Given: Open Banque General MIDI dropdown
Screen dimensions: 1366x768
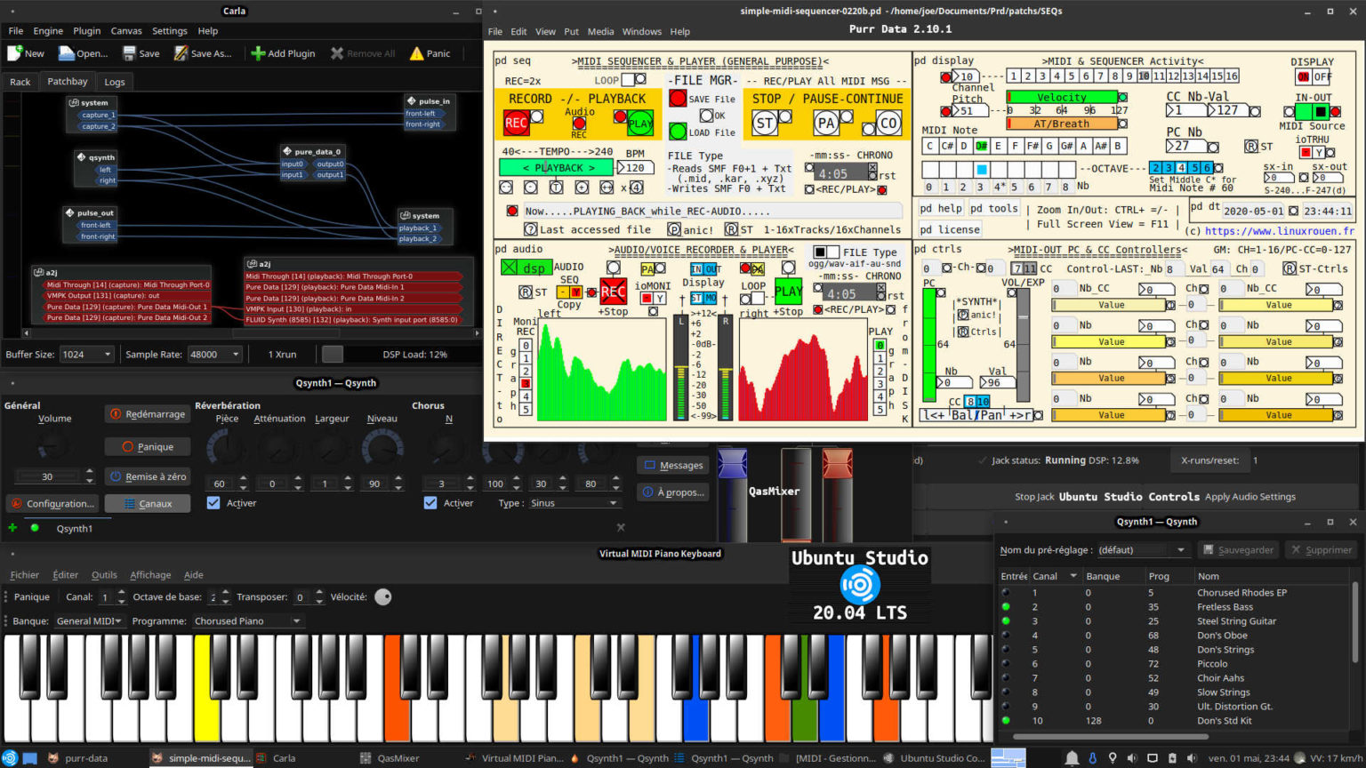Looking at the screenshot, I should click(89, 621).
